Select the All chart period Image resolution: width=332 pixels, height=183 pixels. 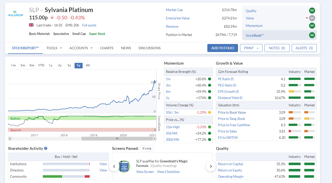(x=88, y=65)
